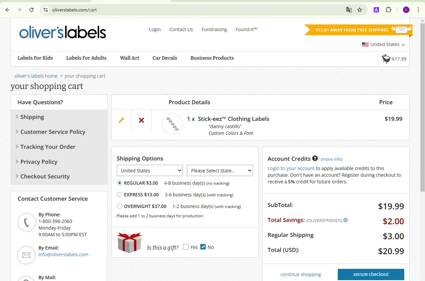This screenshot has height=281, width=425.
Task: Open the Fundraising link
Action: click(x=214, y=29)
